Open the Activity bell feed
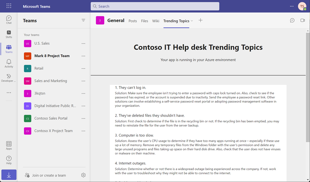310x182 pixels. pyautogui.click(x=9, y=64)
